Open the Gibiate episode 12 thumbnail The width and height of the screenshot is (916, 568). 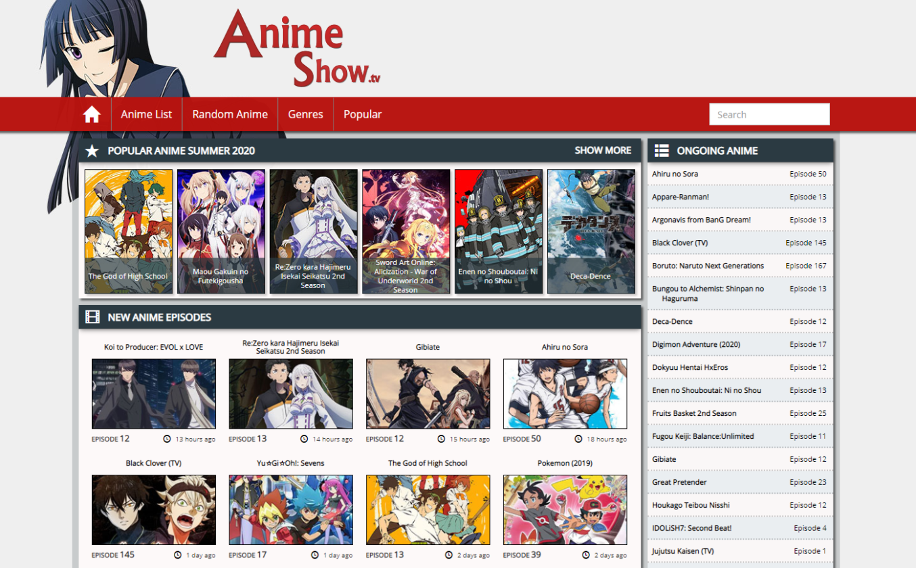pos(428,394)
